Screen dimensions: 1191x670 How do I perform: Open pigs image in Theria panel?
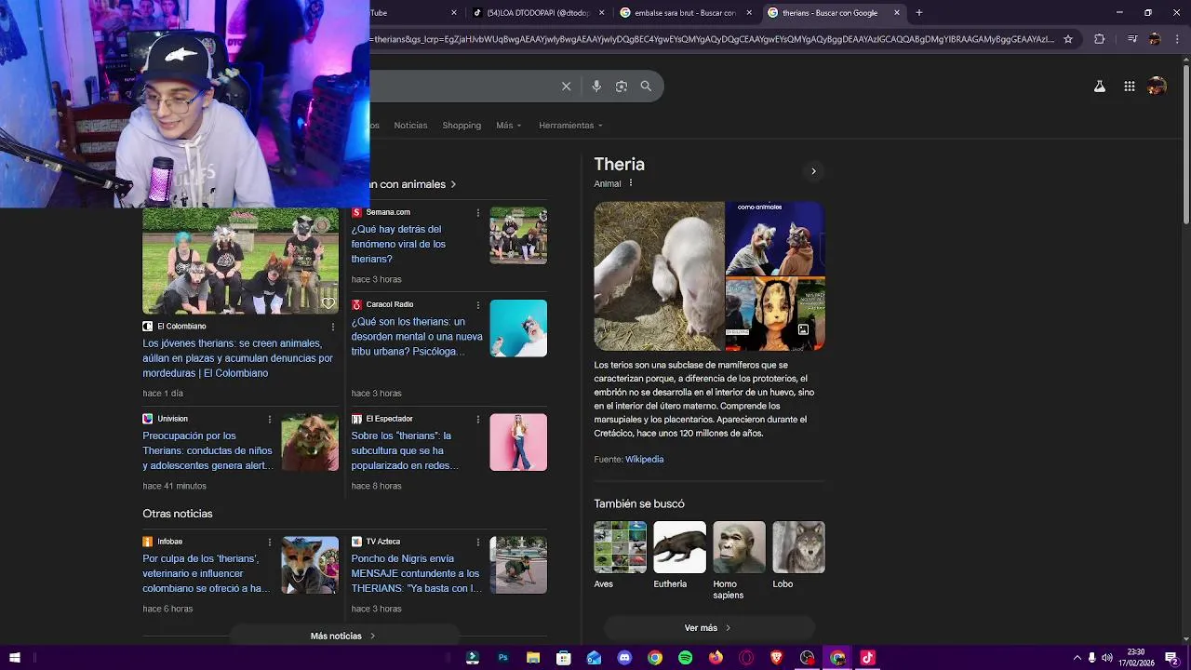pos(659,276)
